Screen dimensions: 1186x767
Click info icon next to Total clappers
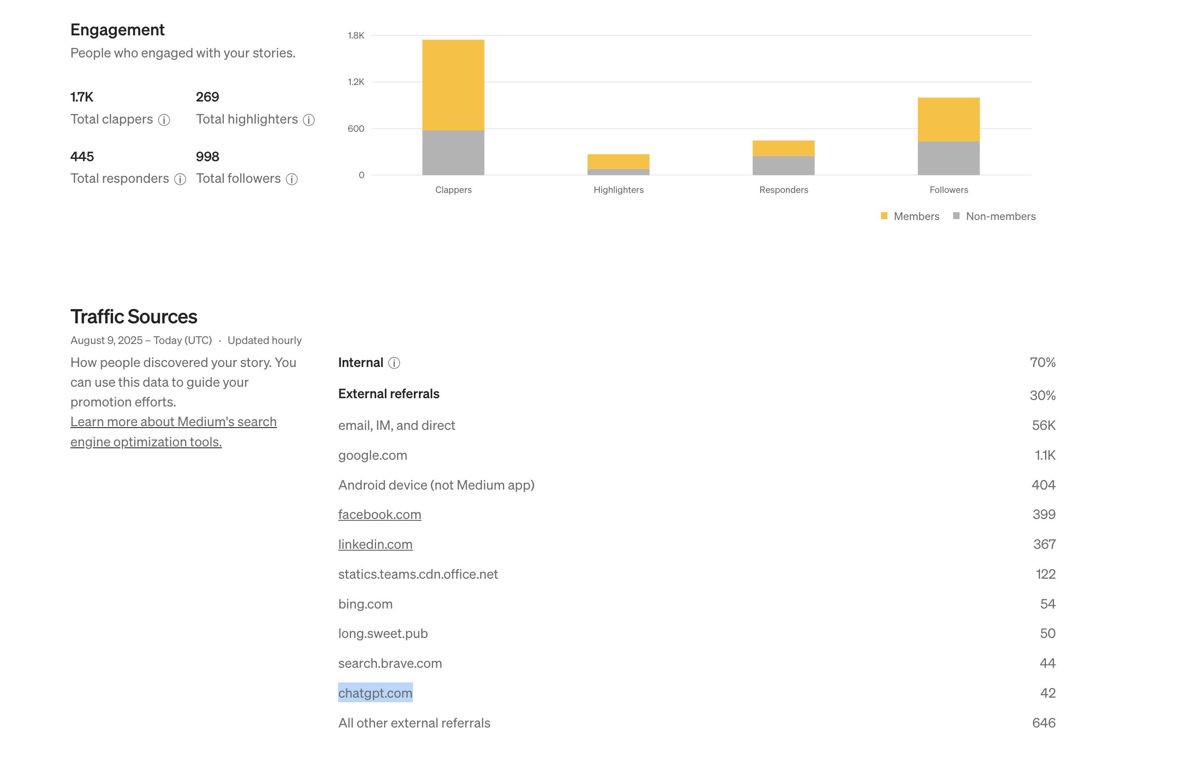coord(164,120)
